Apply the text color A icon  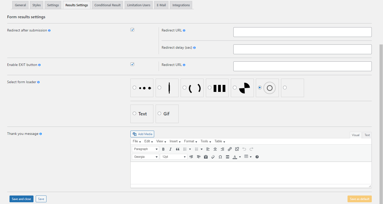click(x=235, y=157)
